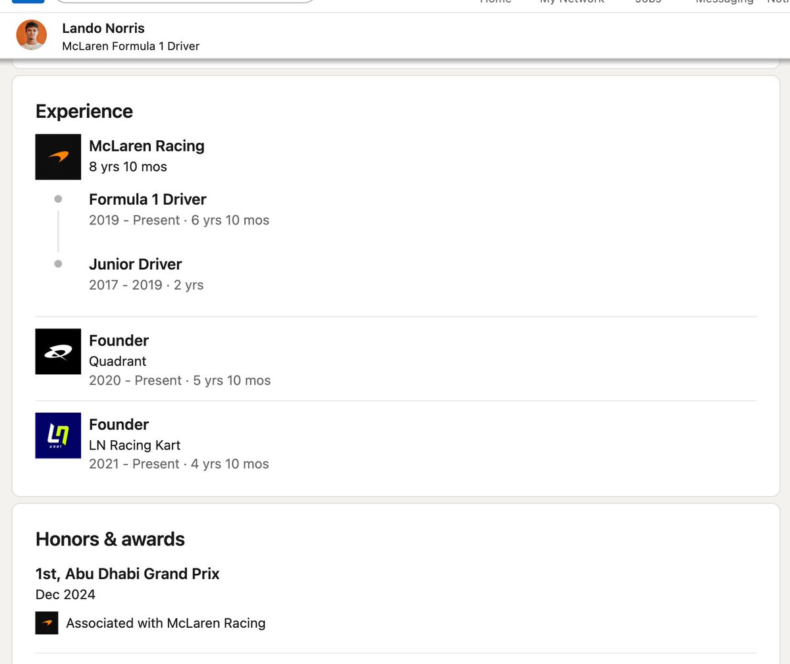Open Lando Norris profile avatar in header
The height and width of the screenshot is (664, 790).
pos(32,35)
